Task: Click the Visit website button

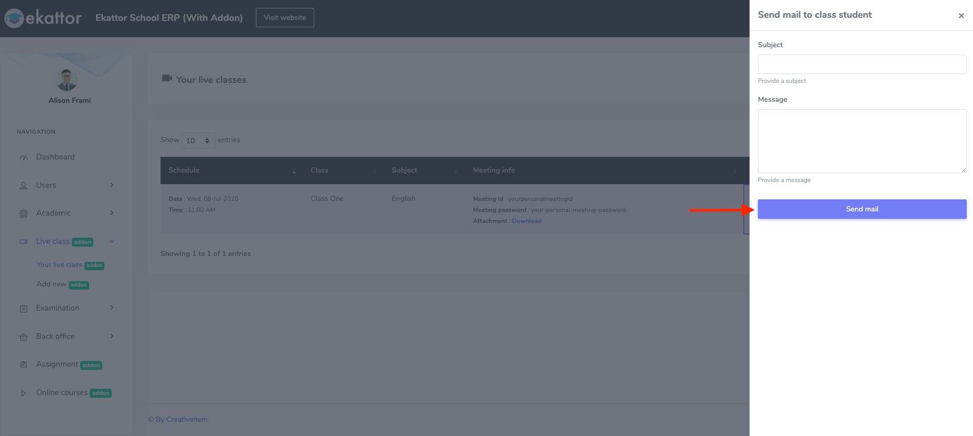Action: point(285,17)
